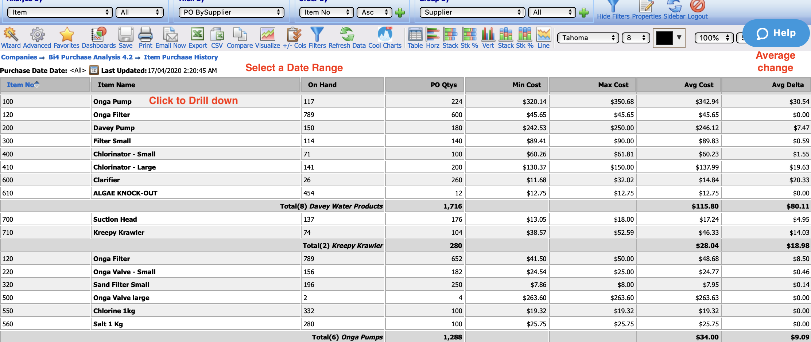Open Favorites star
The image size is (811, 342).
(x=66, y=38)
